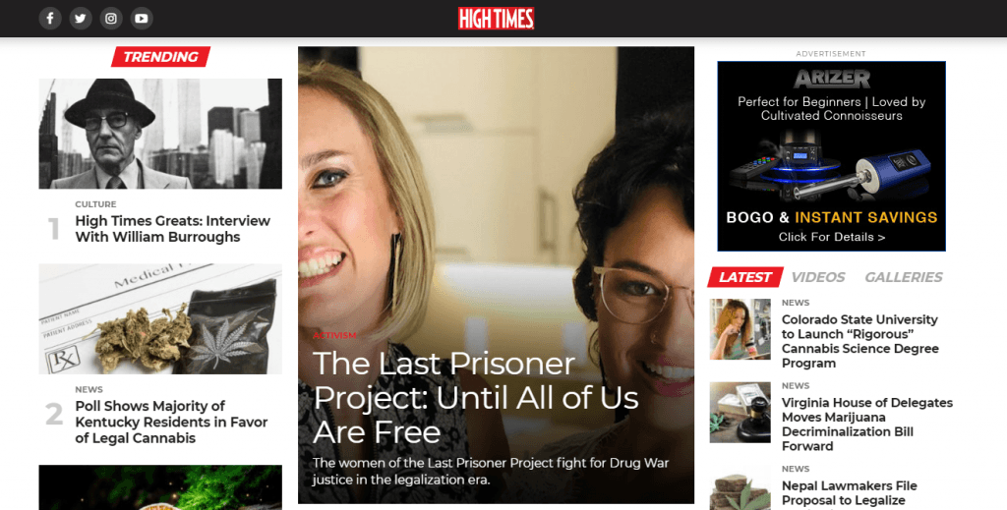
Task: Open the Twitter social icon
Action: tap(81, 18)
